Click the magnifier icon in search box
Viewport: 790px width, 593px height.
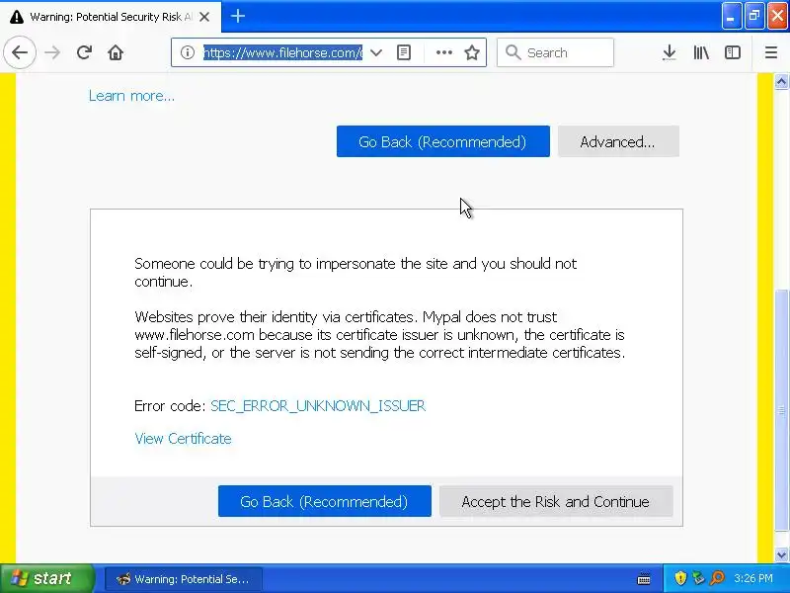click(513, 52)
